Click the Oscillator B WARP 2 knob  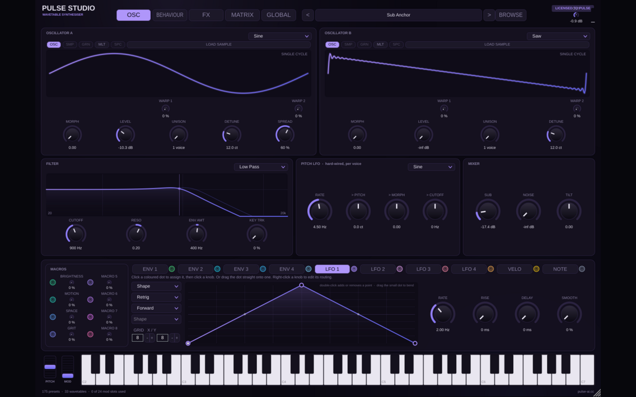point(577,108)
